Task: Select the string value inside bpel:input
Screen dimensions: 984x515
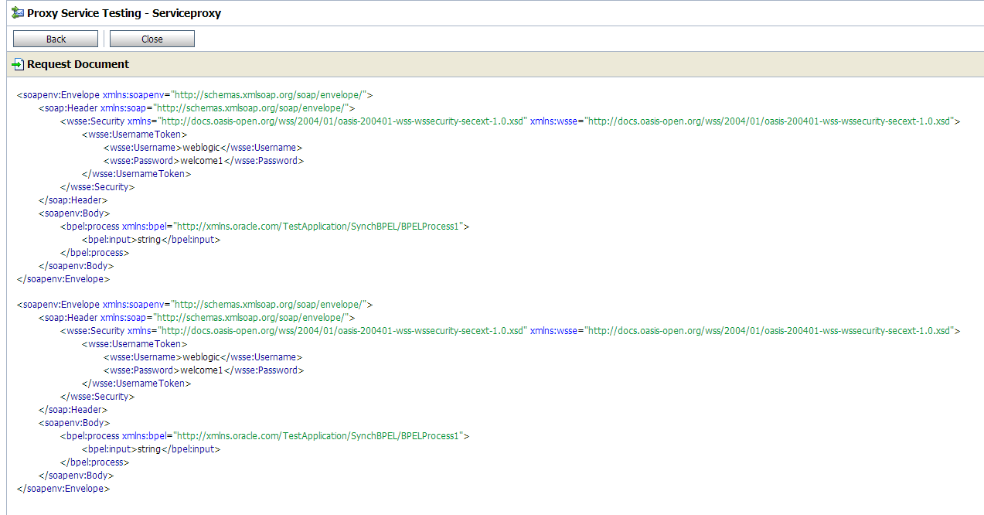Action: [x=152, y=239]
